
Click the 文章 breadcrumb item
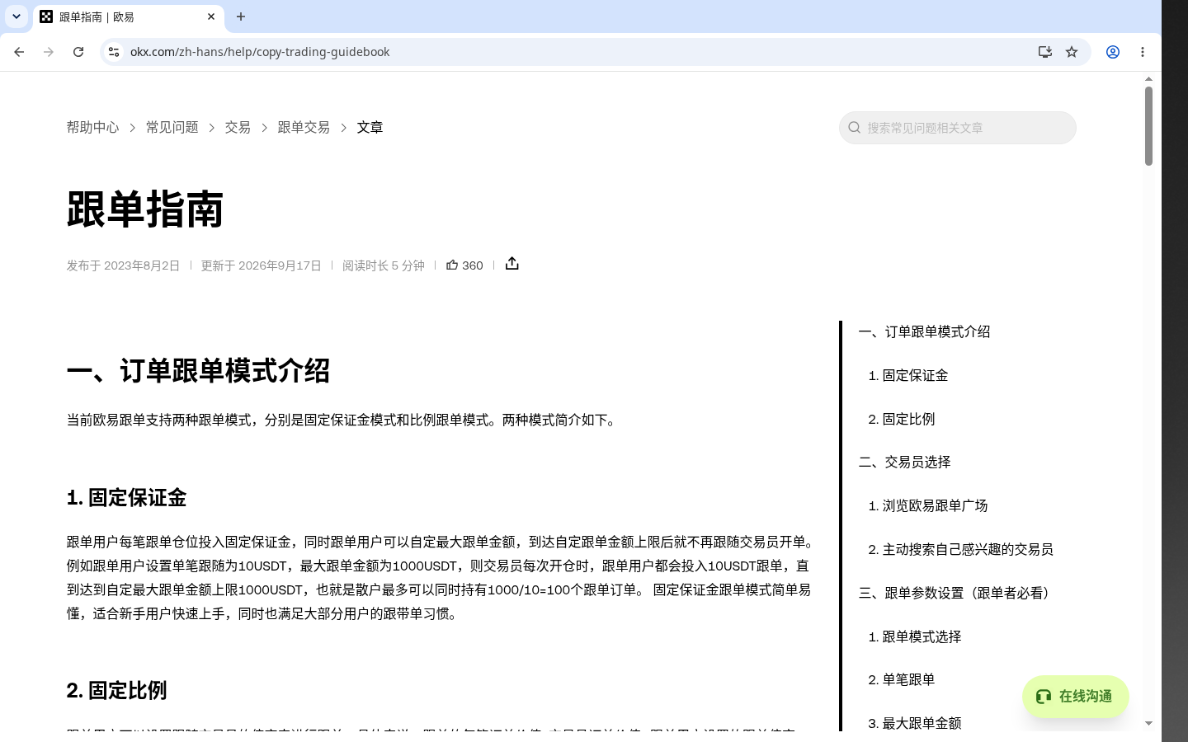(370, 127)
